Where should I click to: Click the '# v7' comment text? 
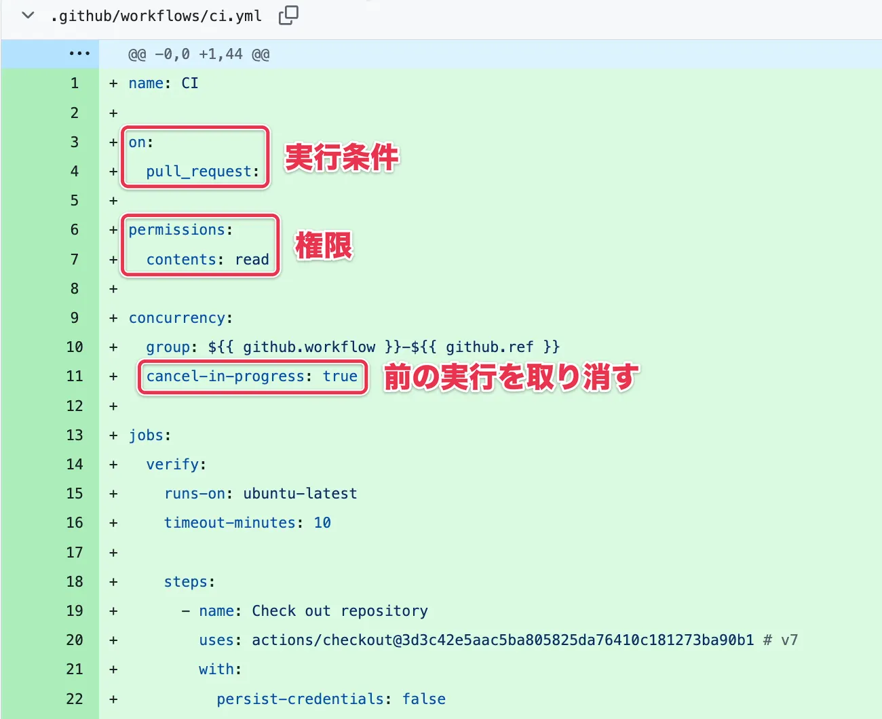[x=781, y=640]
